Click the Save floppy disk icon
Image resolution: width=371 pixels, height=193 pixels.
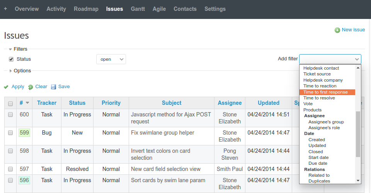54,87
